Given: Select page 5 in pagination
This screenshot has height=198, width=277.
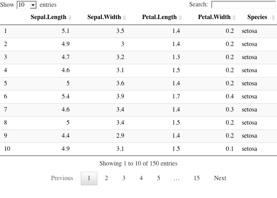Looking at the screenshot, I should [159, 178].
